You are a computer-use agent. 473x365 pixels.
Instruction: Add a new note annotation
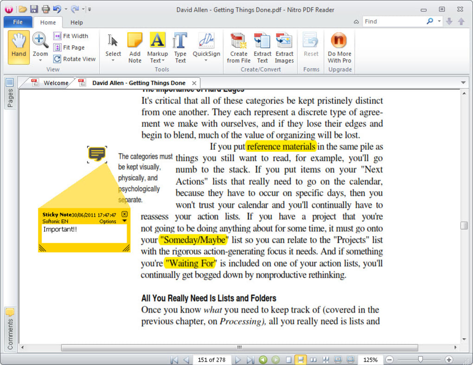point(134,46)
